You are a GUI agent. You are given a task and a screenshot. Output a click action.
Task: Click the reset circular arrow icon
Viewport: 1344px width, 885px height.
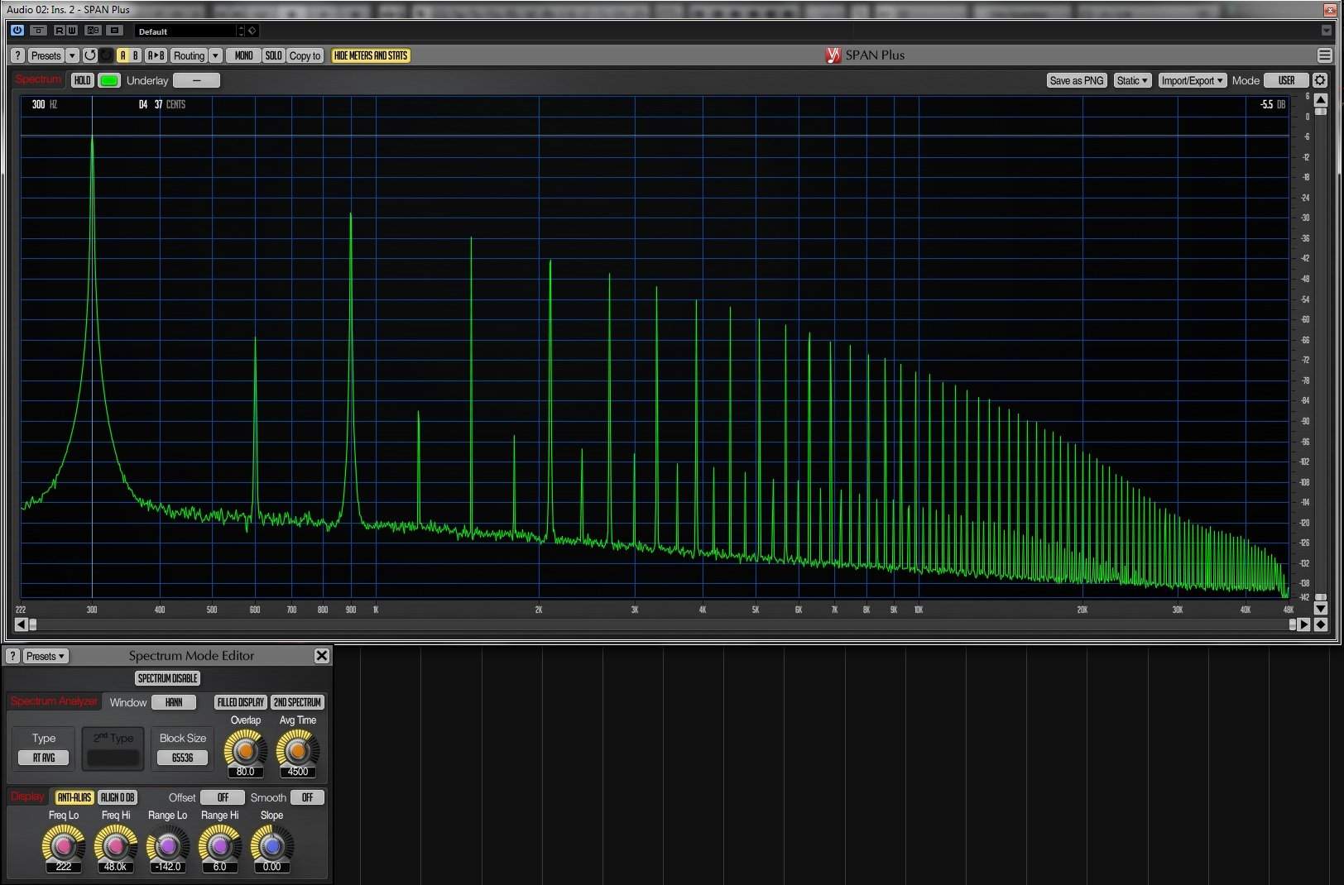pos(89,55)
